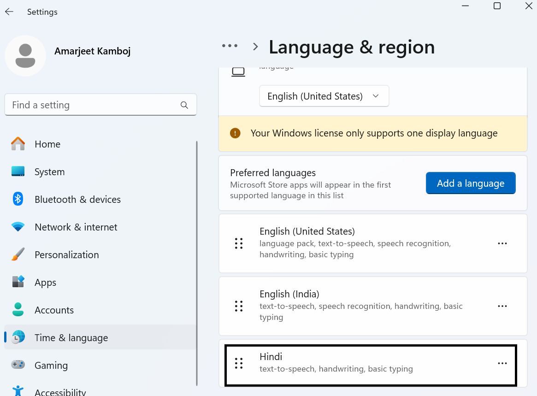Screen dimensions: 537x396
Task: Click the Personalization brush icon
Action: (18, 254)
